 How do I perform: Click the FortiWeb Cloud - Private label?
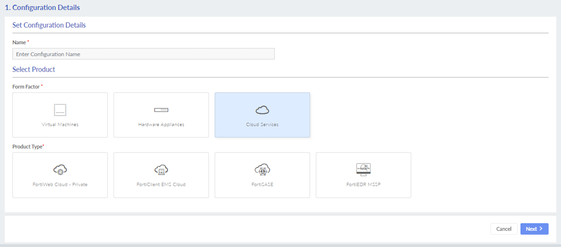(60, 184)
